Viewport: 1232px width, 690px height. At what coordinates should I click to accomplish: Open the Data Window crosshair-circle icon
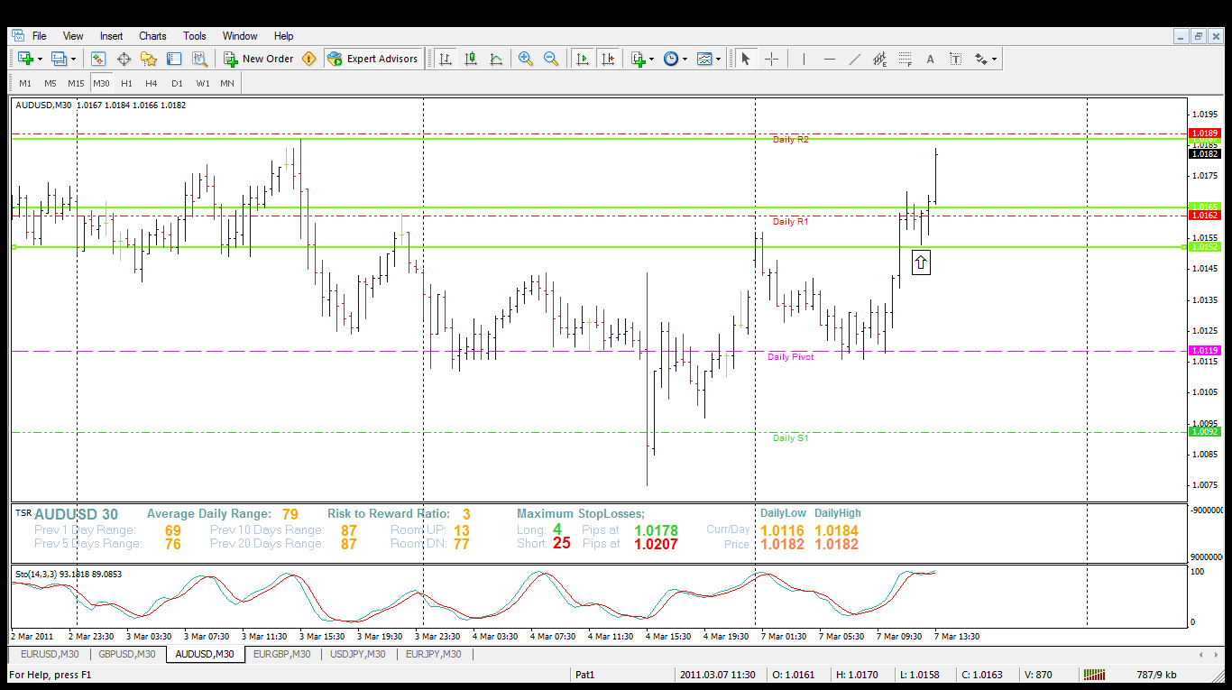(124, 59)
